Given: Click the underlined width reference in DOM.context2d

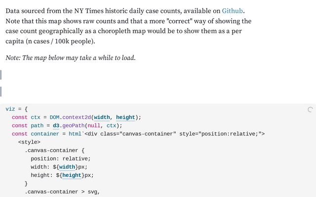Looking at the screenshot, I should [x=102, y=117].
